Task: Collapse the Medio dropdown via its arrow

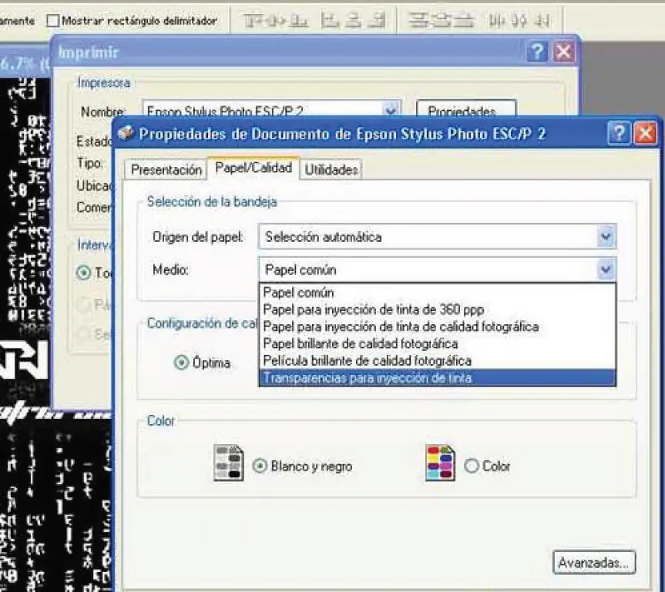Action: point(606,269)
